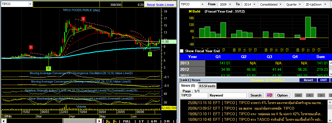Enable the Show Fiscal Year End checkbox
332x123 pixels.
(181, 51)
